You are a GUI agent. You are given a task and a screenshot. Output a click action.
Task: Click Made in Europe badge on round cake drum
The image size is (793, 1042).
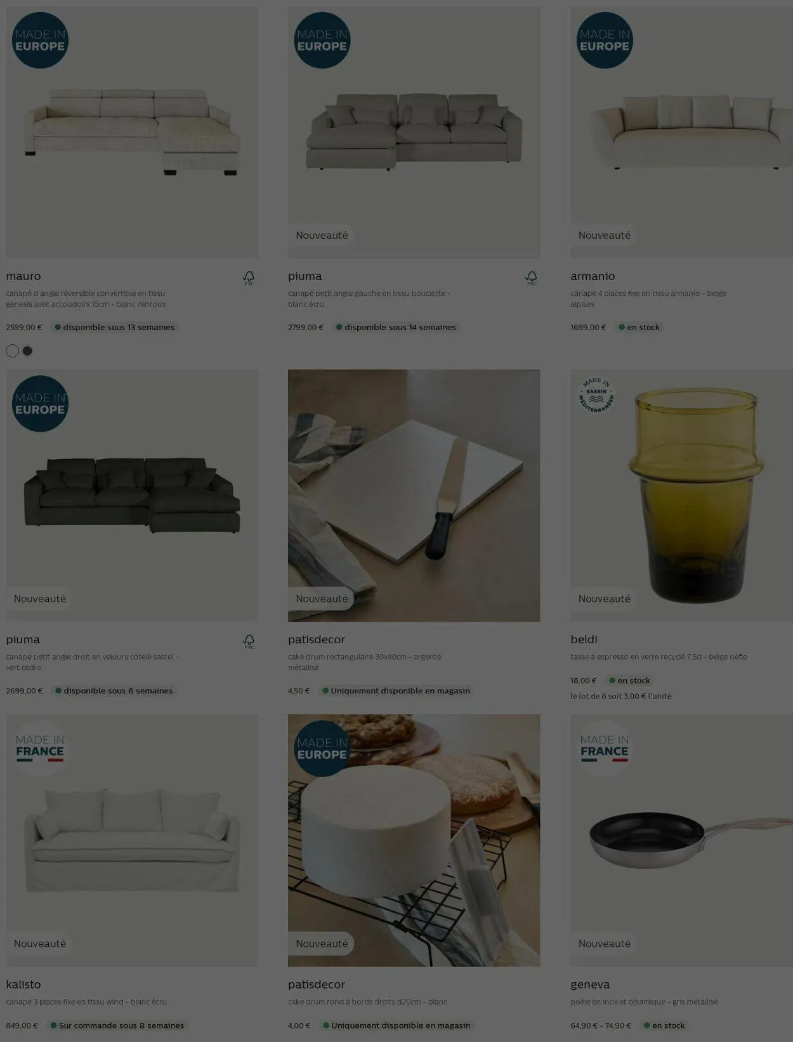point(322,748)
